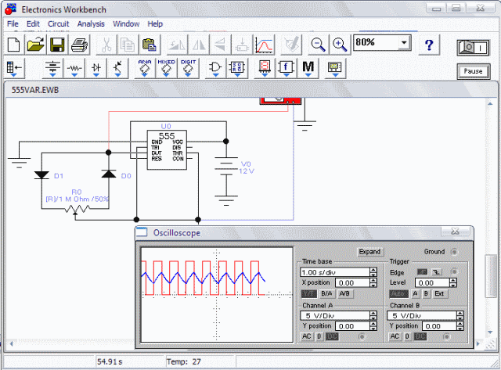
Task: Click Channel A Y position field
Action: [x=352, y=326]
